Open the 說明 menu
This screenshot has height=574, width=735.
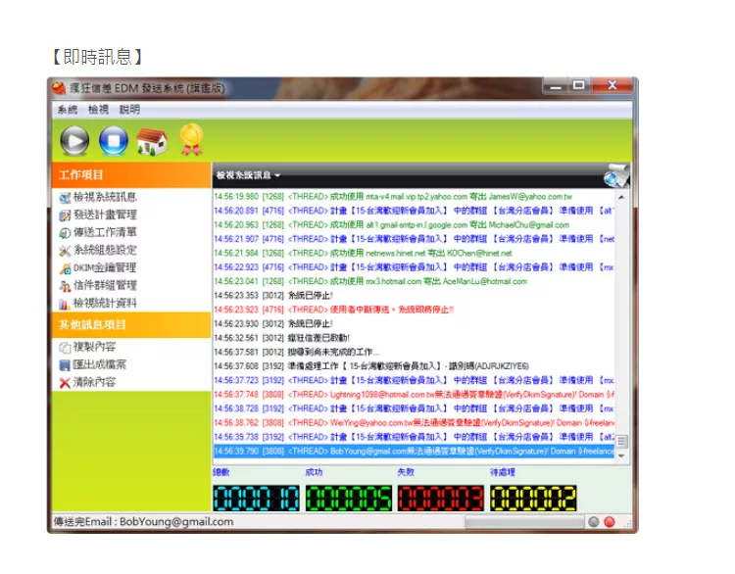click(x=129, y=110)
